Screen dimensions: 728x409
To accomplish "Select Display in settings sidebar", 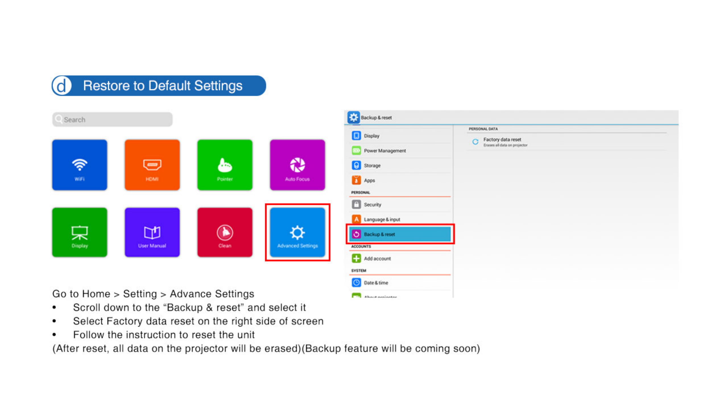I will tap(371, 136).
